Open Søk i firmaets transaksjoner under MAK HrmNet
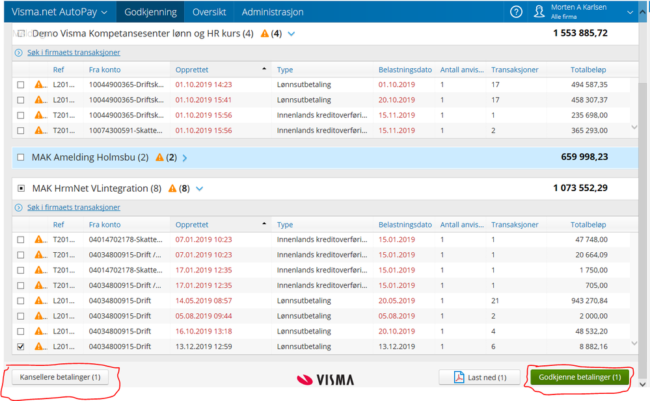Screen dimensions: 650x401 [74, 207]
